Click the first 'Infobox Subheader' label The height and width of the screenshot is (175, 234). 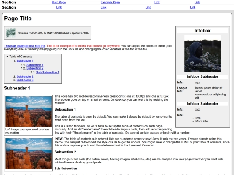point(202,76)
